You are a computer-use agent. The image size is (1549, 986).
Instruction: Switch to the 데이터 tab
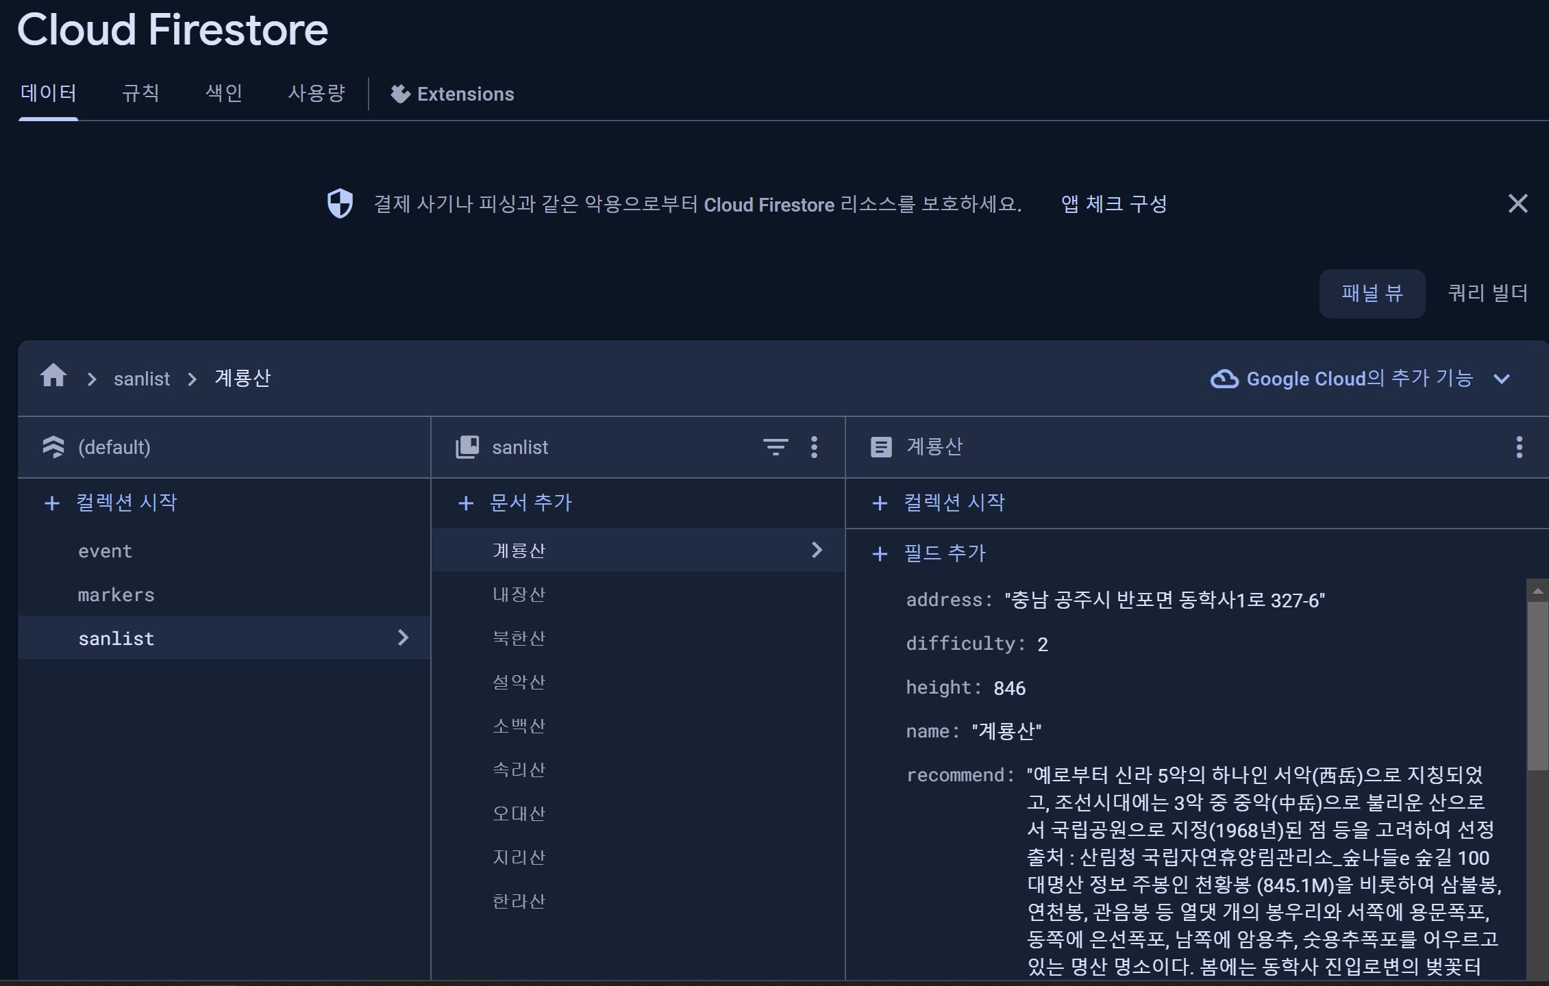[48, 93]
